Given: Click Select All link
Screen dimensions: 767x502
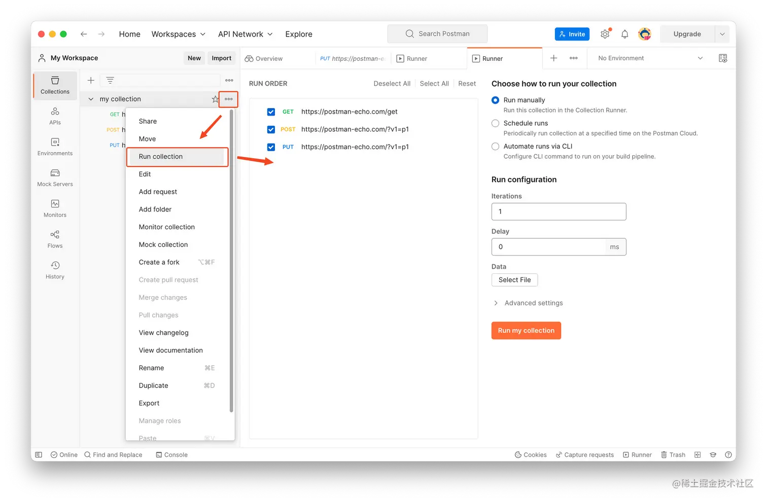Looking at the screenshot, I should [x=434, y=84].
